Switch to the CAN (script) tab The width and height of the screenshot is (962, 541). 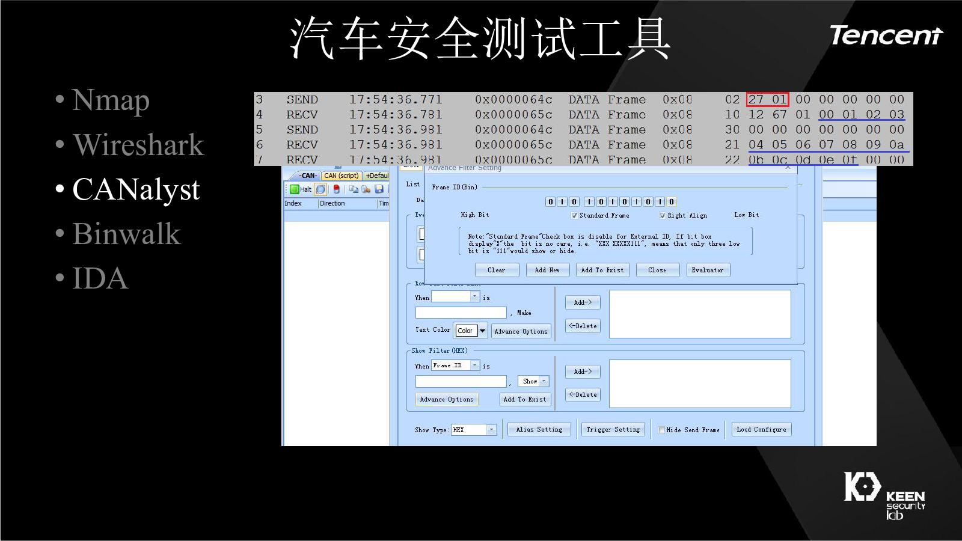coord(341,176)
